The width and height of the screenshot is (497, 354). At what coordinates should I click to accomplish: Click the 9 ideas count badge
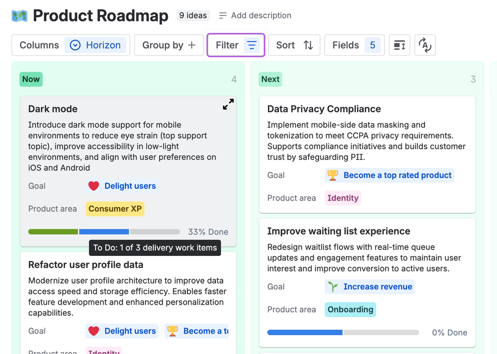coord(193,15)
